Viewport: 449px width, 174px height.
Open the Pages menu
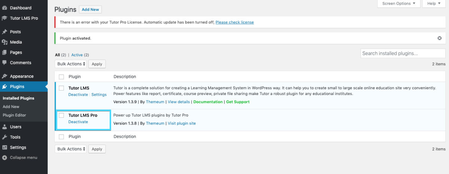(16, 53)
